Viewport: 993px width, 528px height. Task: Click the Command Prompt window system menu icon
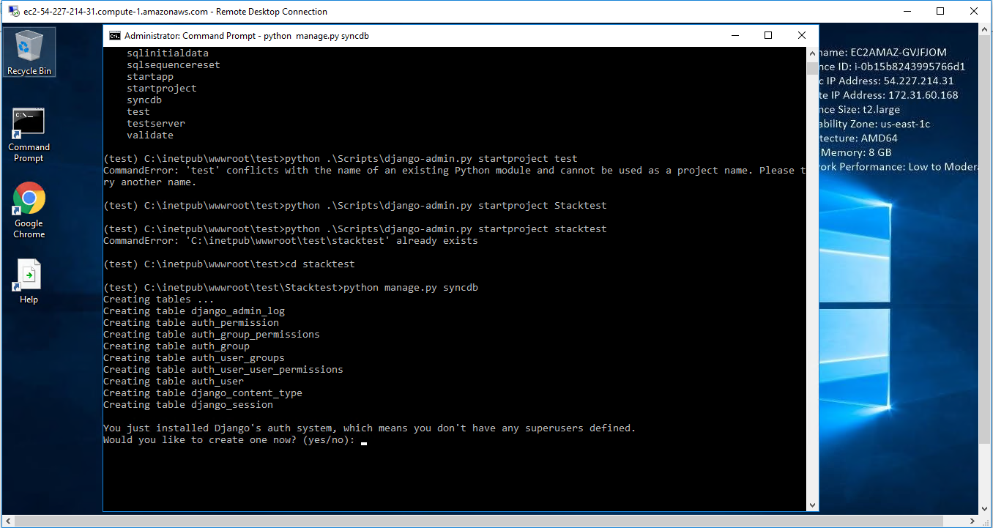(x=115, y=35)
